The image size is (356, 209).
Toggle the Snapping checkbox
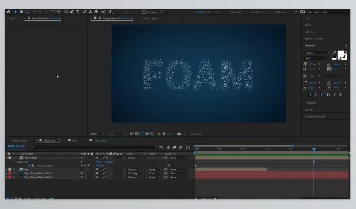[144, 12]
